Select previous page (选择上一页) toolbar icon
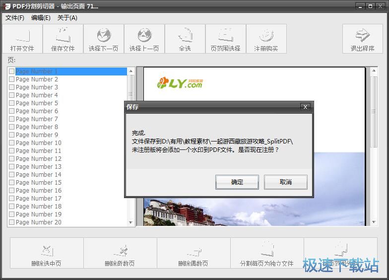 [x=144, y=39]
